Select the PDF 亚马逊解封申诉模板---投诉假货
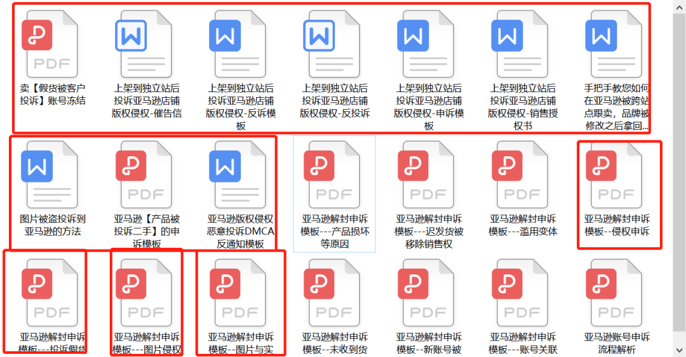This screenshot has width=686, height=357. pyautogui.click(x=53, y=306)
